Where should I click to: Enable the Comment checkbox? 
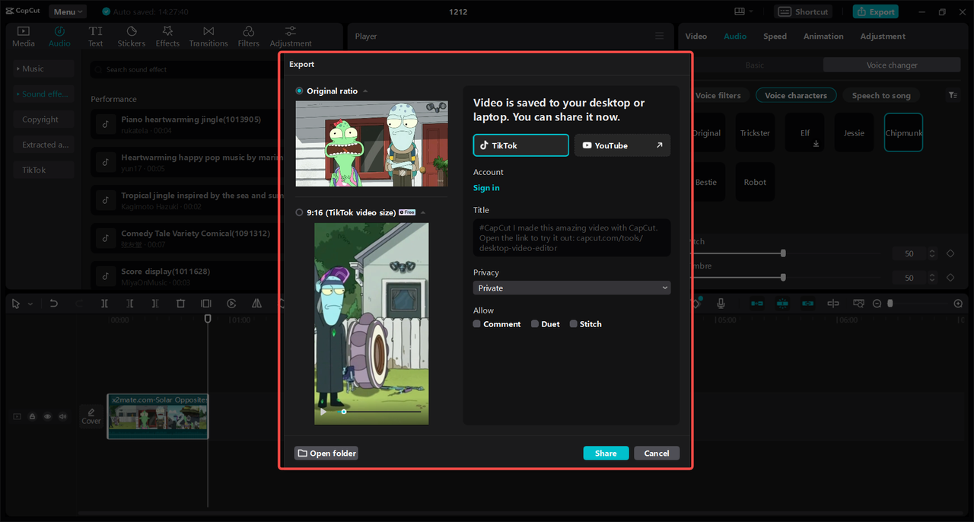click(477, 323)
